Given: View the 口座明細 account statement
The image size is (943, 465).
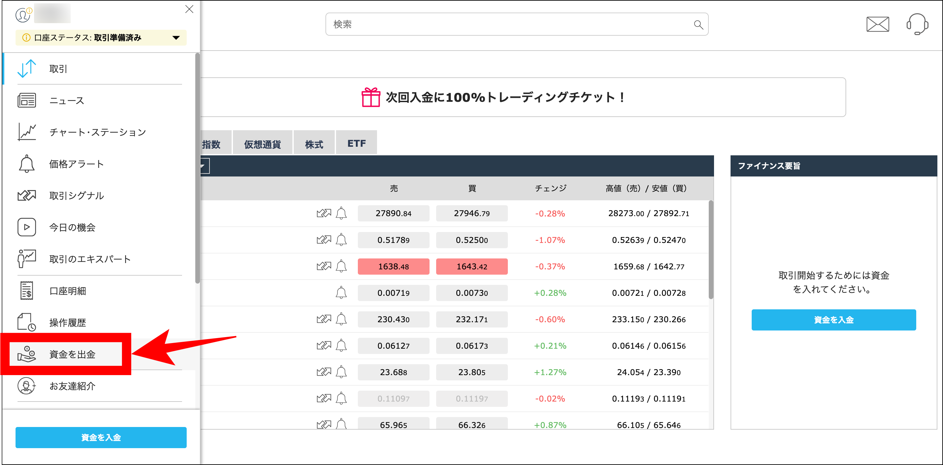Looking at the screenshot, I should click(68, 291).
